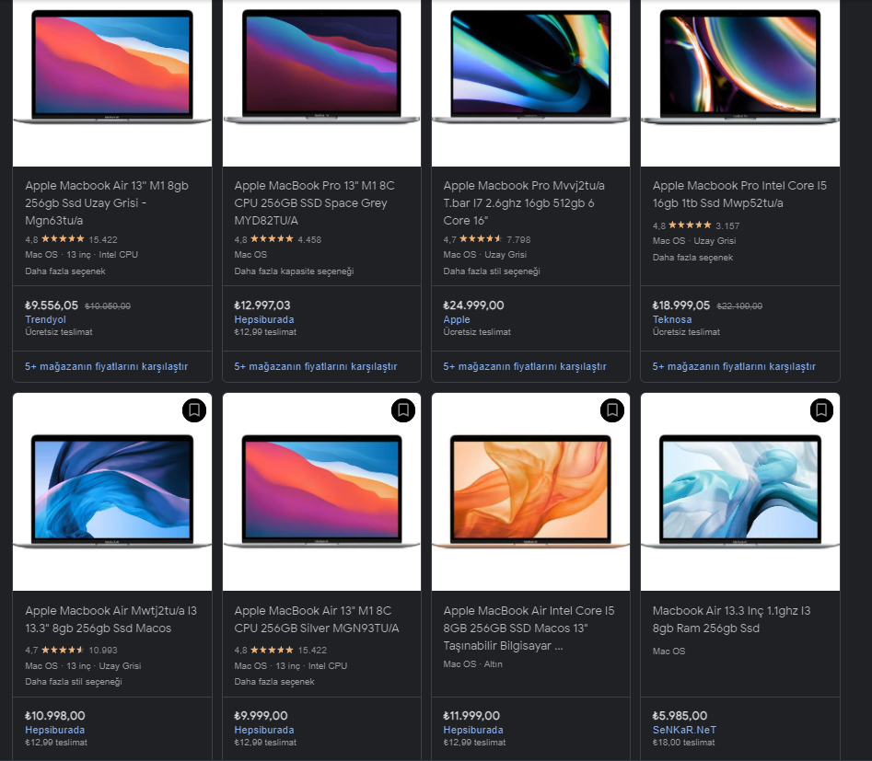Show more capacity options for MacBook Pro M1

pos(294,271)
